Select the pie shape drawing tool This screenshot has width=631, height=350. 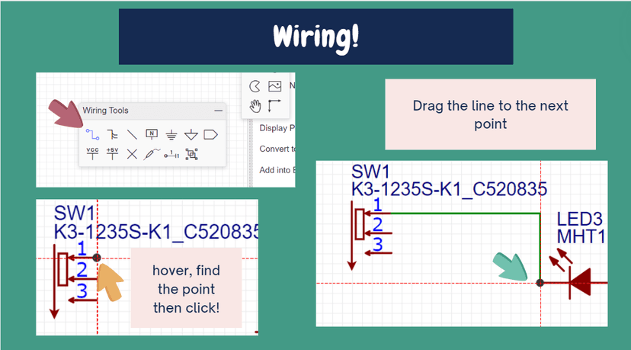(x=255, y=85)
